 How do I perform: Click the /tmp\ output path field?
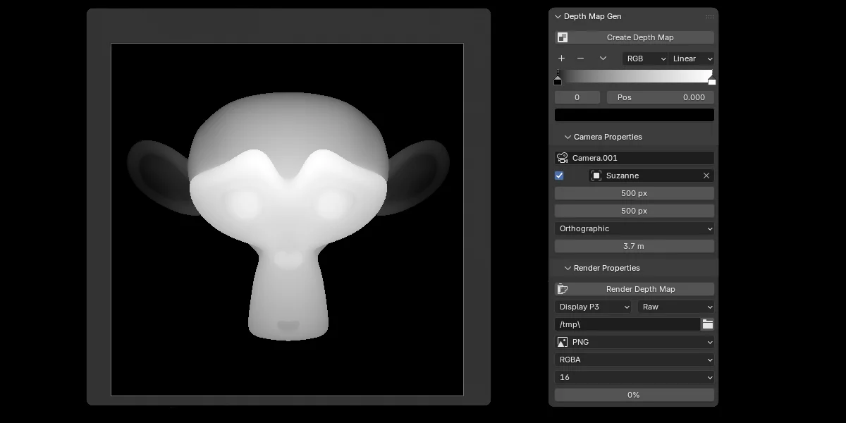click(626, 324)
